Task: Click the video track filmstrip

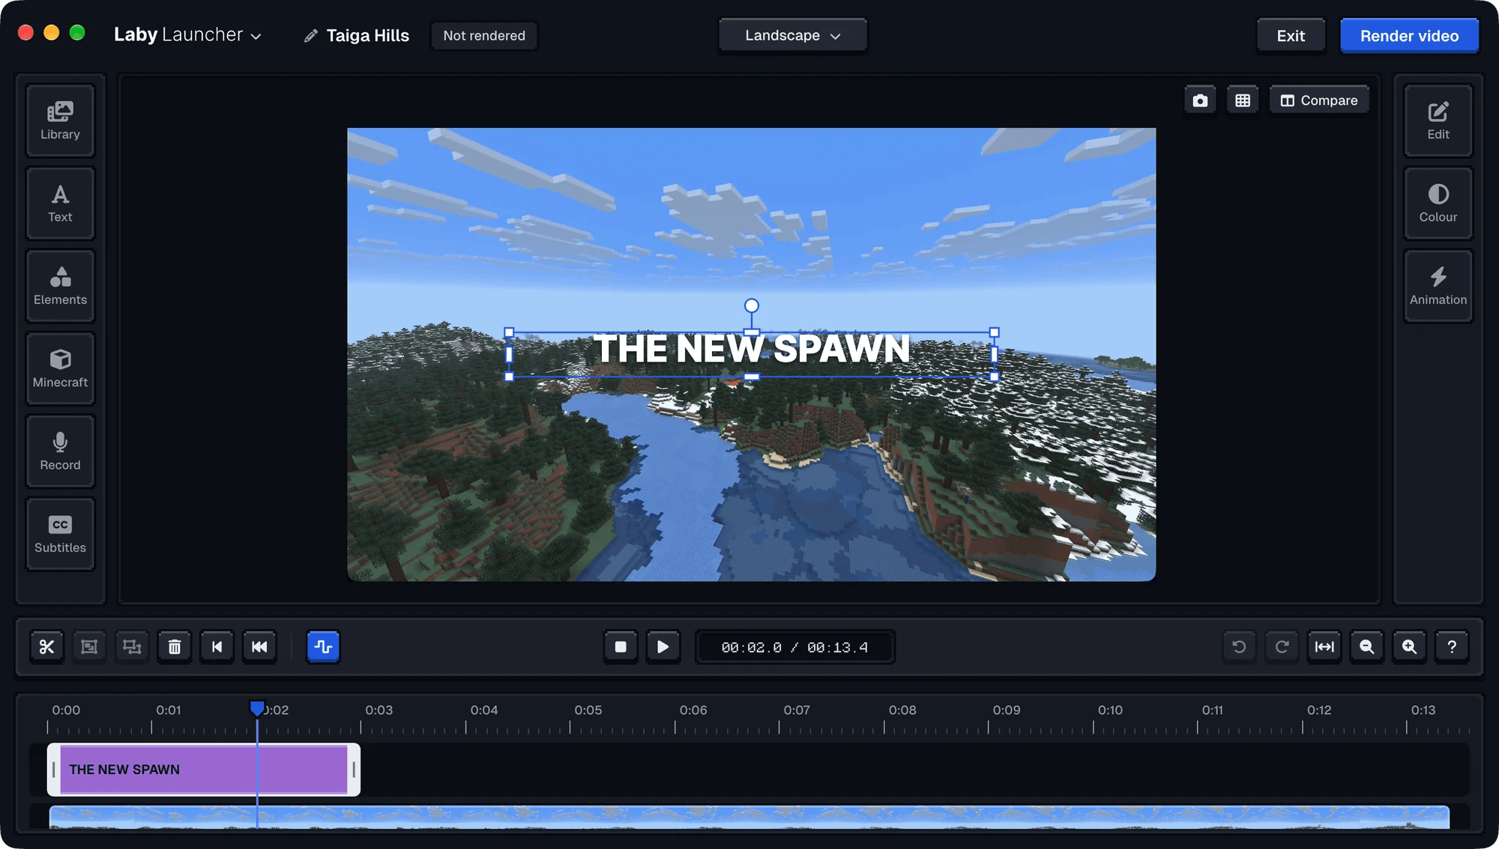Action: 749,817
